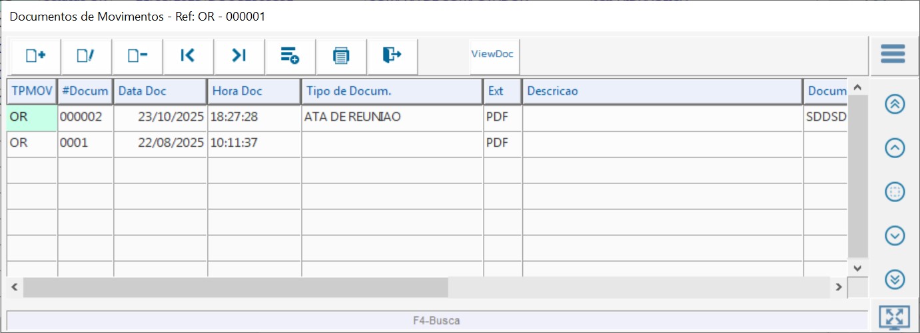This screenshot has height=333, width=920.
Task: Click the exit door icon
Action: pyautogui.click(x=392, y=56)
